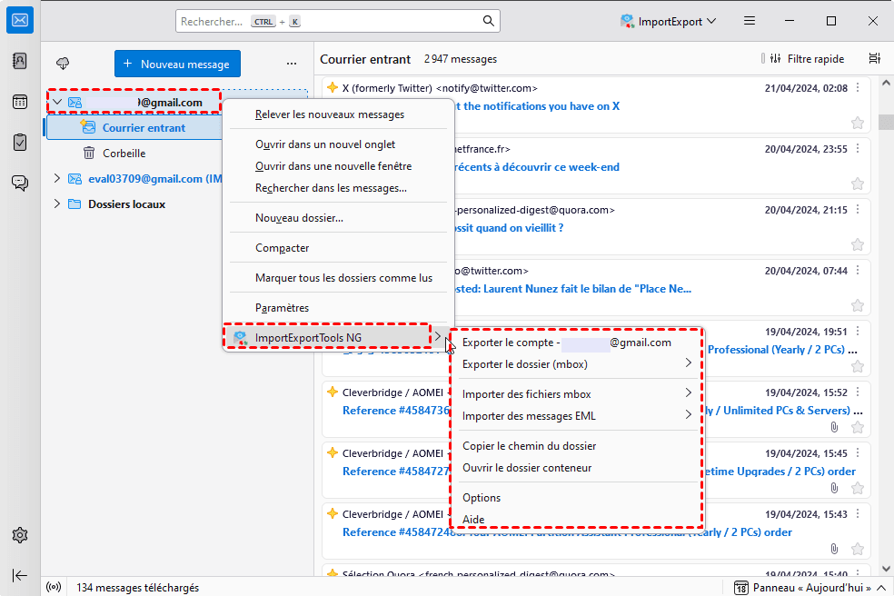Expand Importer des fichiers mbox submenu
Viewport: 894px width, 596px height.
click(x=688, y=393)
